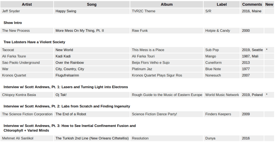276x142 pixels.
Task: Click the Platinum Jaz album cell
Action: (142, 69)
